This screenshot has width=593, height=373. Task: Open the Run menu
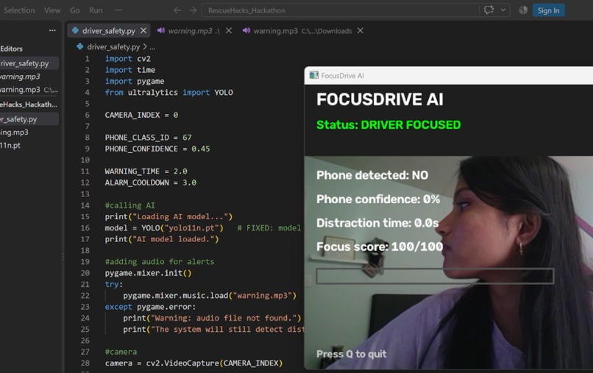[x=96, y=10]
